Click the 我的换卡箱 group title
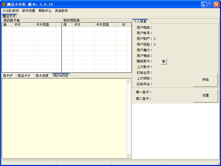221x166 pixels. coord(11,20)
